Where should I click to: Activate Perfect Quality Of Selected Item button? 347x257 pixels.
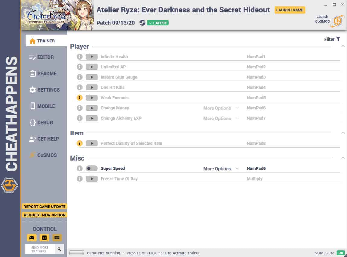point(92,143)
